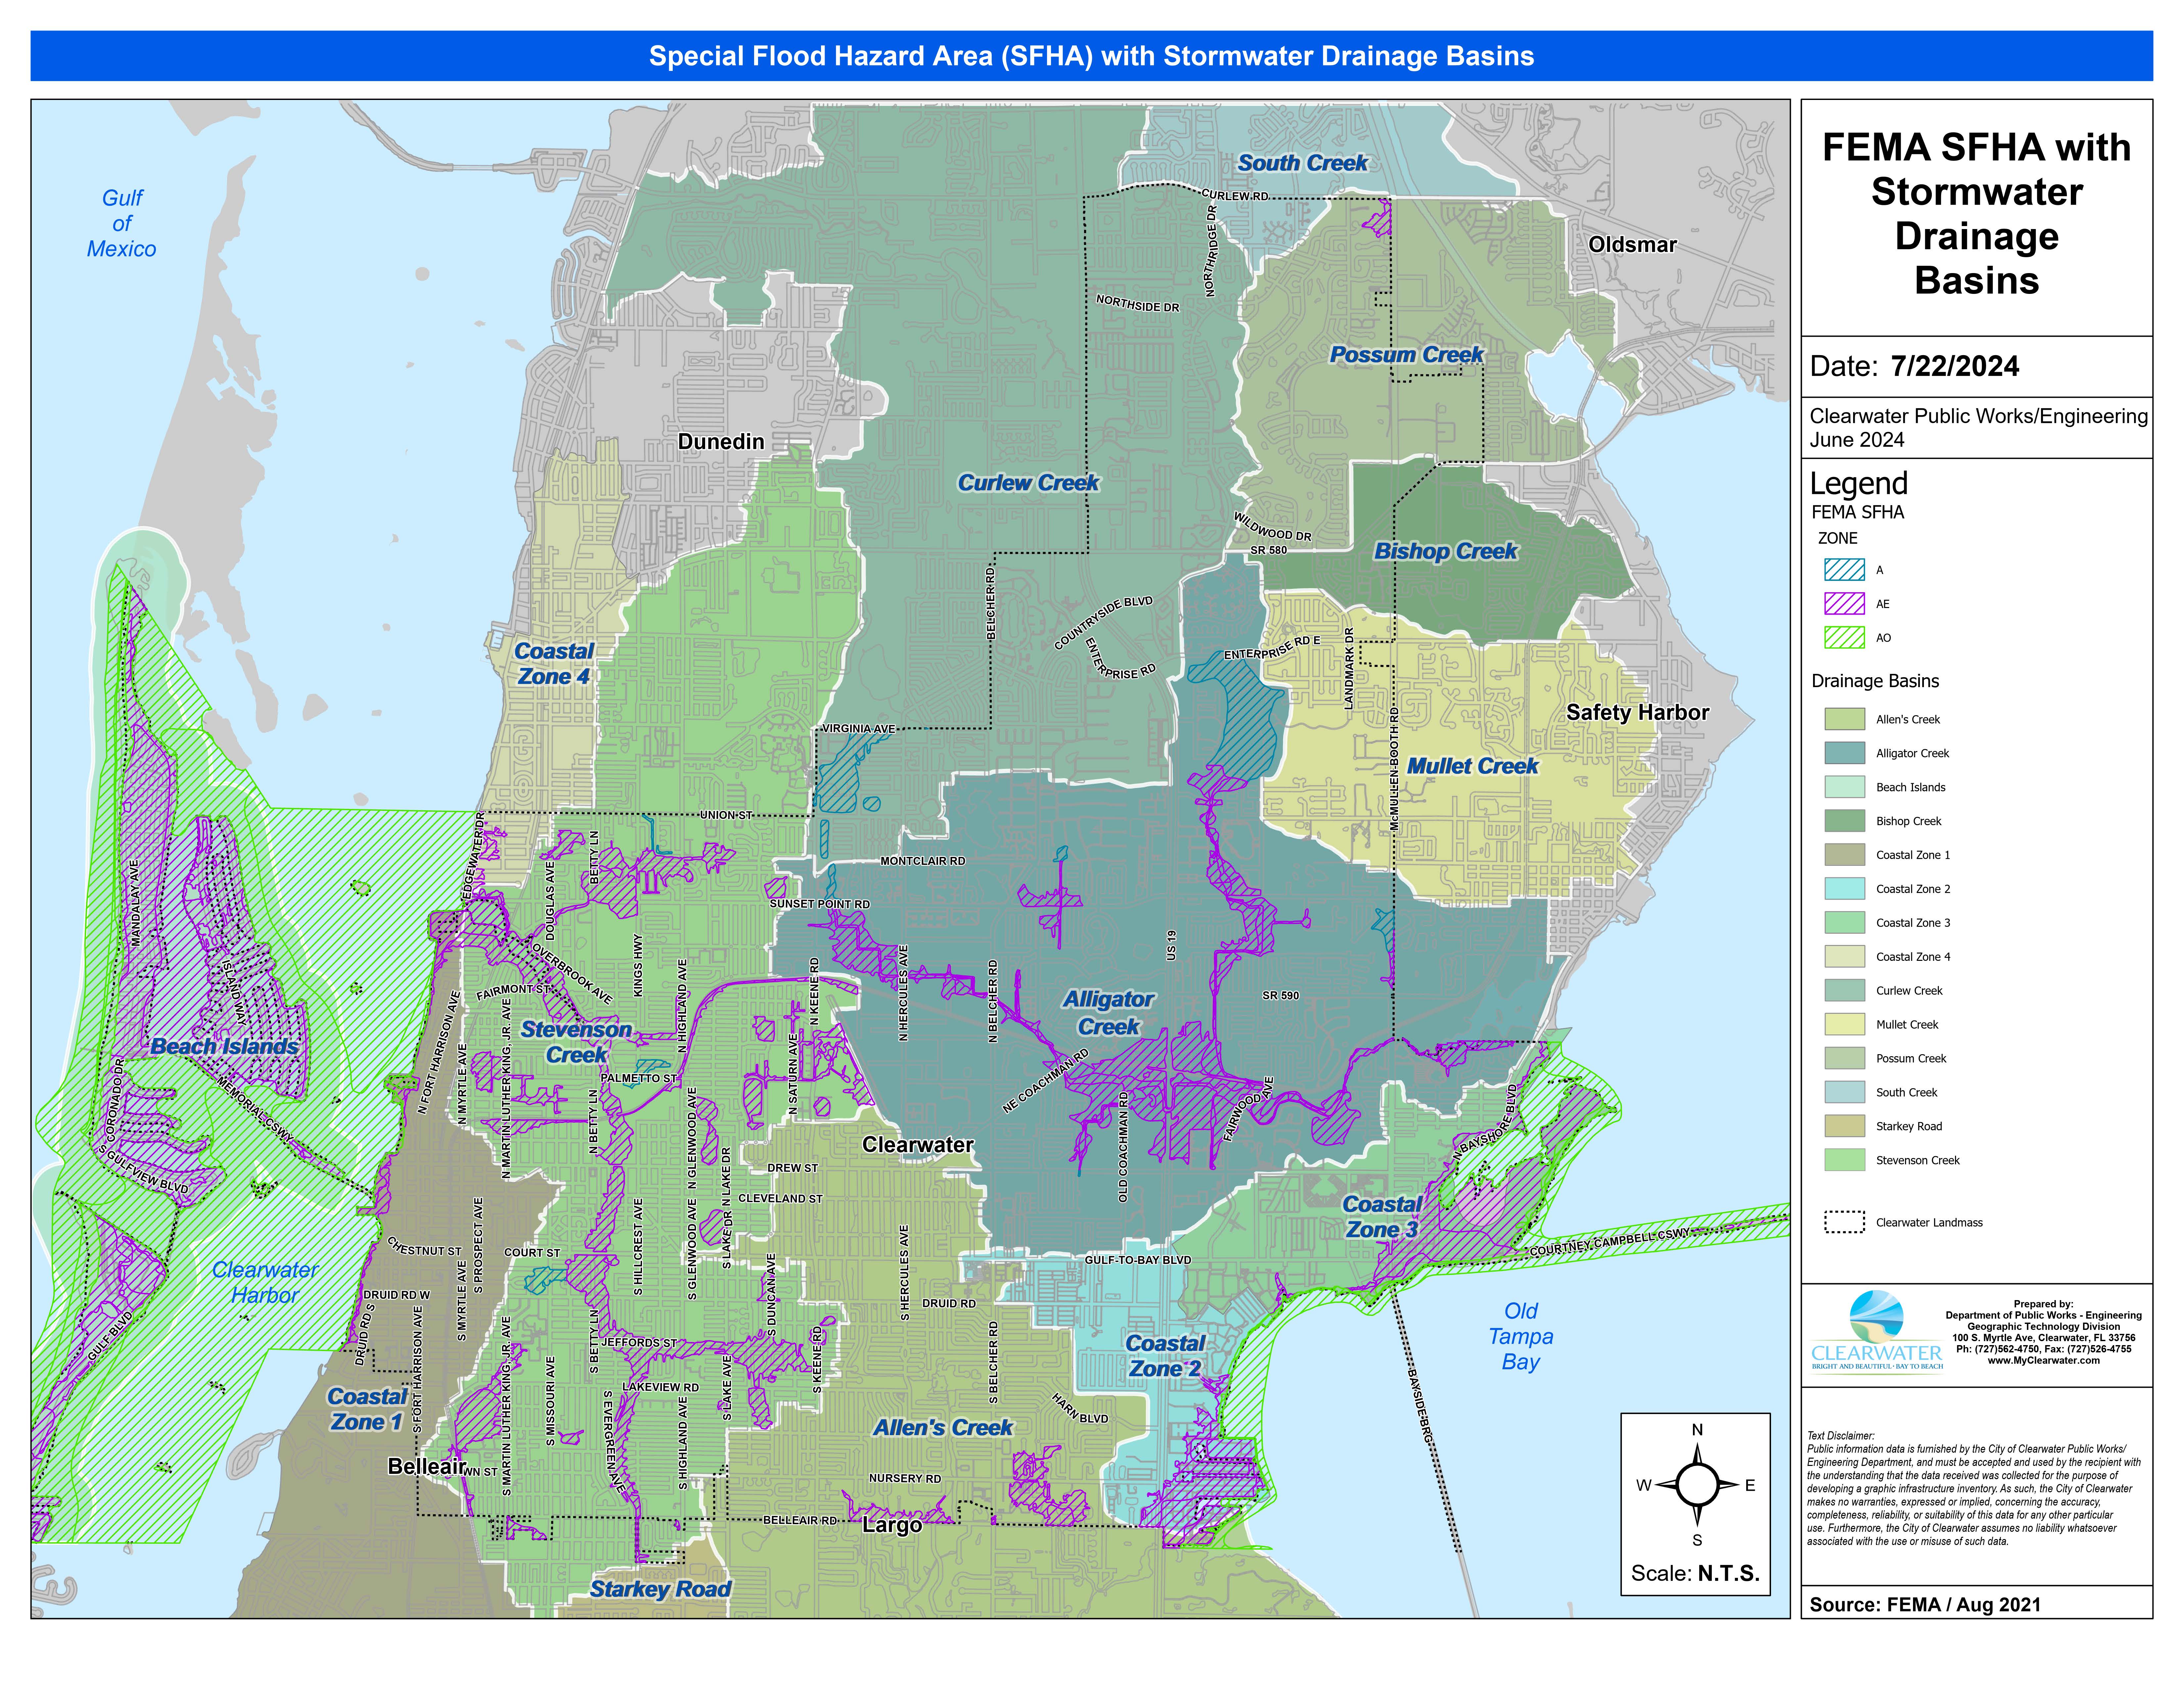Click the SUNSET POINT RD road label
This screenshot has width=2184, height=1688.
coord(820,904)
